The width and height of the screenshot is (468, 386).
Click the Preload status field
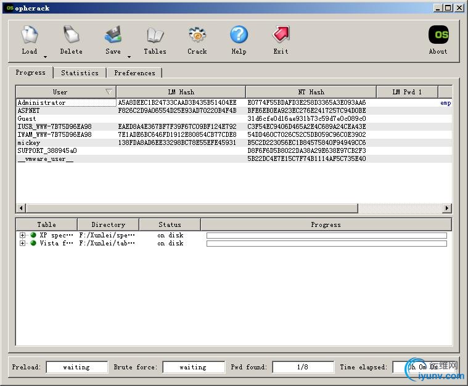(76, 367)
